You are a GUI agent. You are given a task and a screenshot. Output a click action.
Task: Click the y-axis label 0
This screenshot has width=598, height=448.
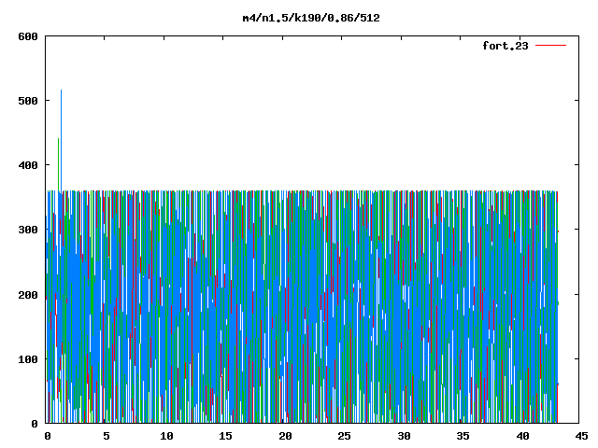point(35,424)
